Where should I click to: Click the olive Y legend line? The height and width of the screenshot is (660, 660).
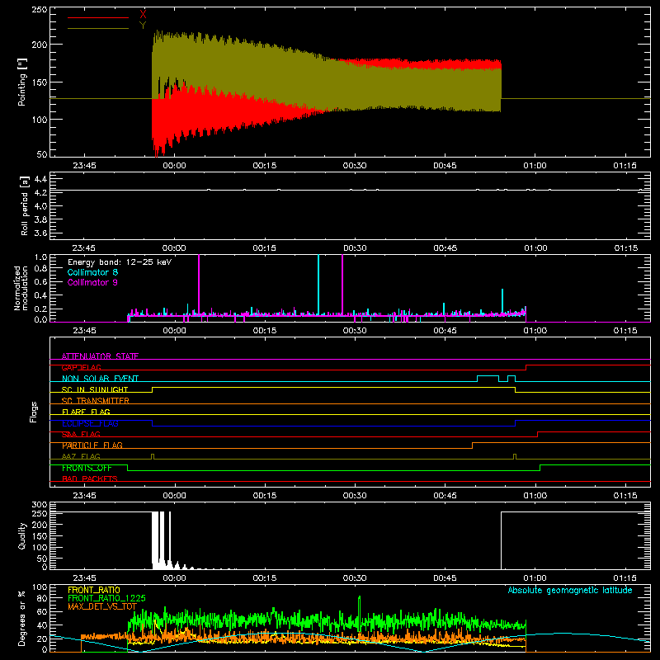coord(98,29)
